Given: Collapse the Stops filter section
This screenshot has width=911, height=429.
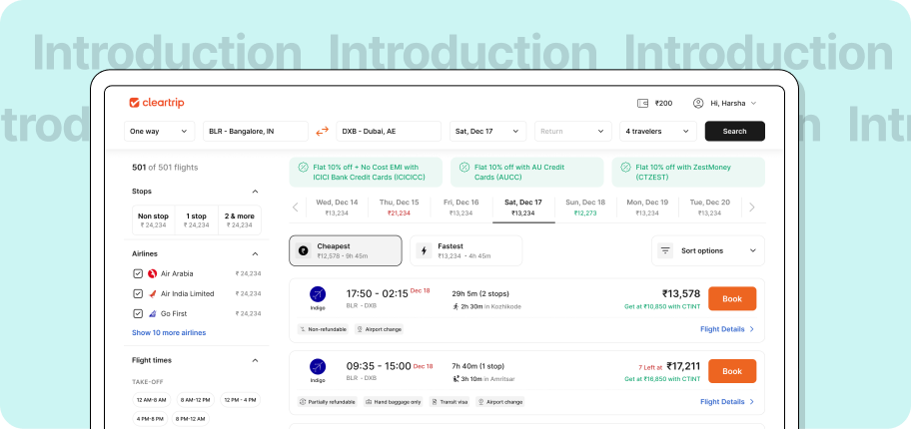Looking at the screenshot, I should pos(255,192).
